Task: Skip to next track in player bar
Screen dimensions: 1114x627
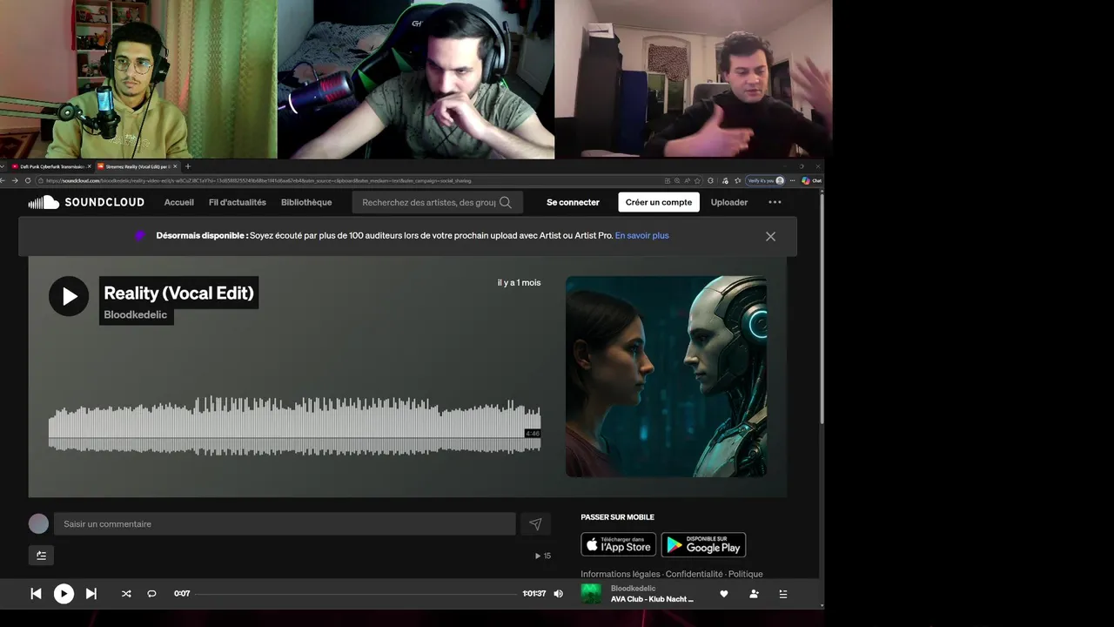Action: [x=91, y=594]
